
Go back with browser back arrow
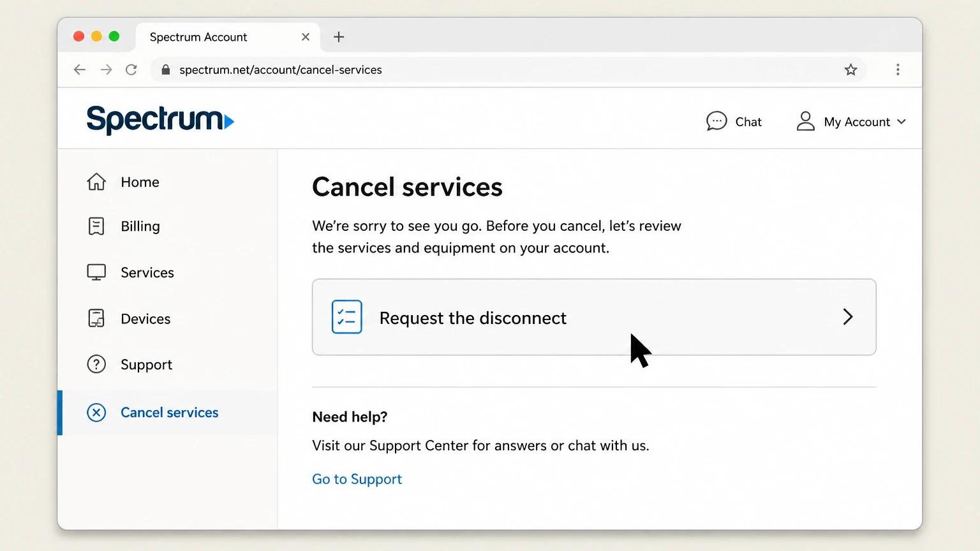coord(80,70)
